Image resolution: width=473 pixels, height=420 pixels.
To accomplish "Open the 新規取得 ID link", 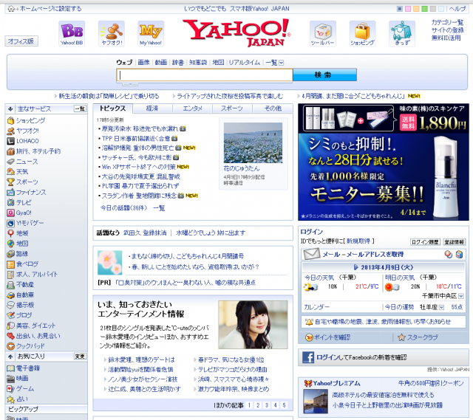I will 358,241.
